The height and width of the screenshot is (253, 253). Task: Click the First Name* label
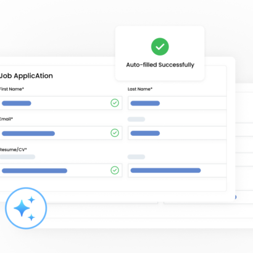click(x=12, y=89)
